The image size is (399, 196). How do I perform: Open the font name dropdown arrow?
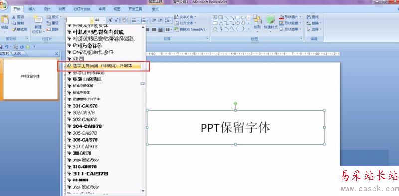[x=92, y=20]
